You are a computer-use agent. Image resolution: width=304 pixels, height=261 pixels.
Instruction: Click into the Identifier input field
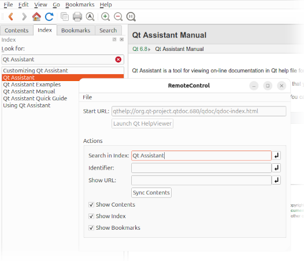click(x=201, y=168)
